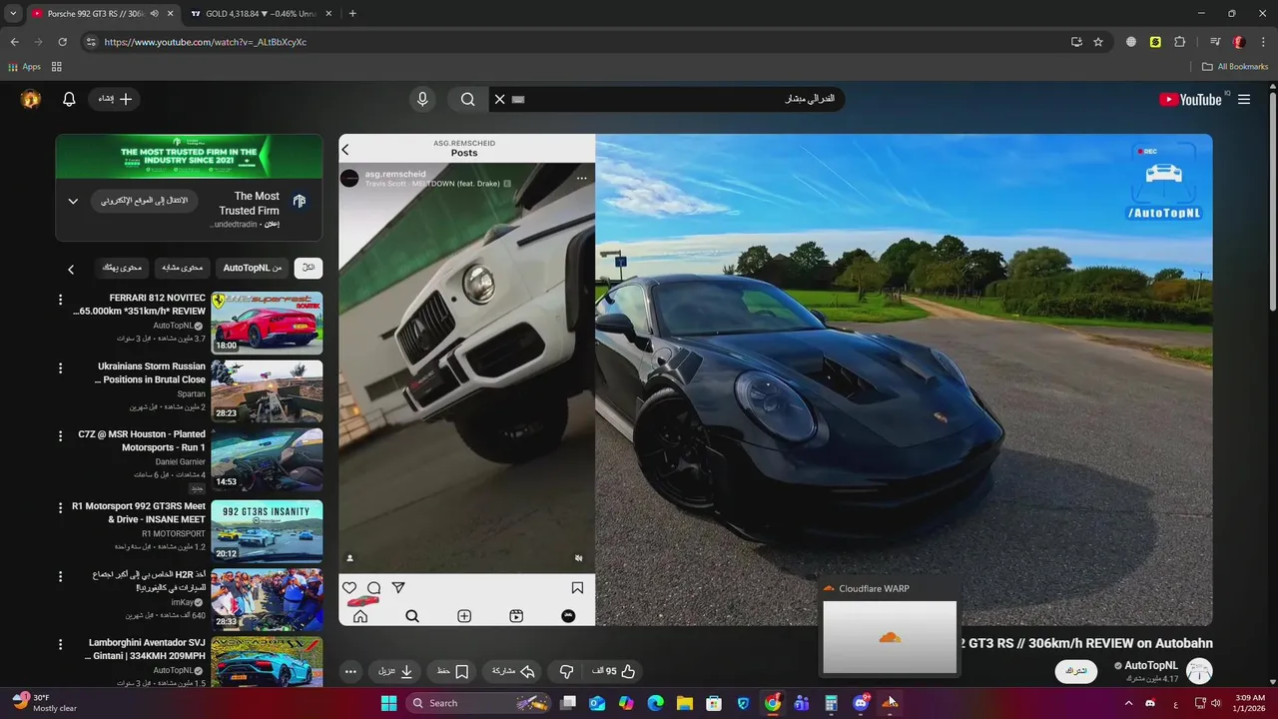Open options for Lamborghini Aventador video

tap(60, 644)
